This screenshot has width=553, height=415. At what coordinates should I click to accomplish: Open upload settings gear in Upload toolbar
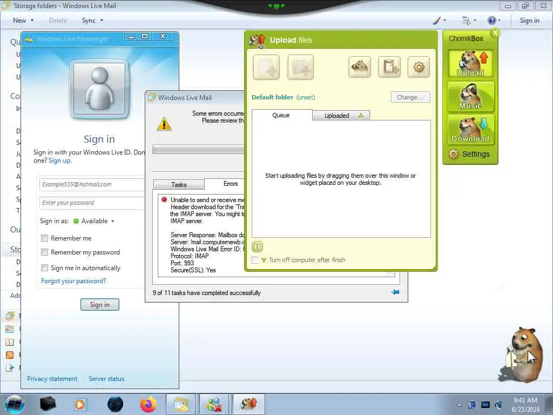pyautogui.click(x=419, y=66)
